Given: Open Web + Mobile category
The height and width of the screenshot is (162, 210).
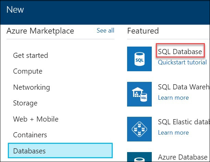Looking at the screenshot, I should [36, 119].
